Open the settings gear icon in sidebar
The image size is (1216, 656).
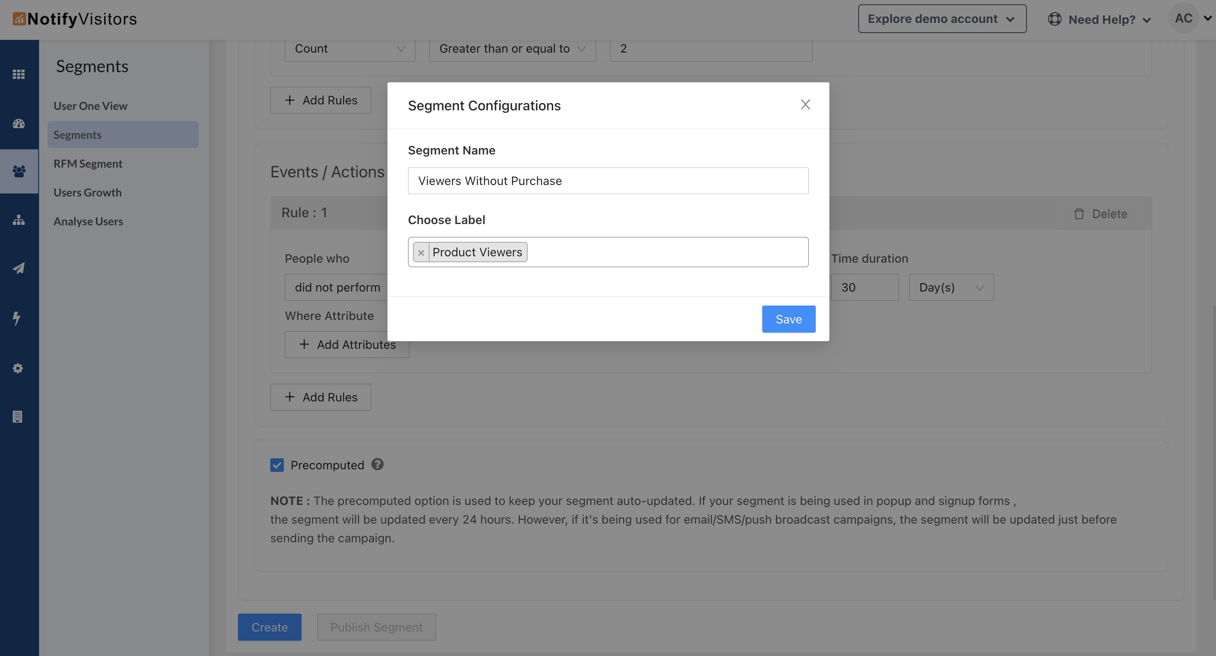pyautogui.click(x=18, y=368)
